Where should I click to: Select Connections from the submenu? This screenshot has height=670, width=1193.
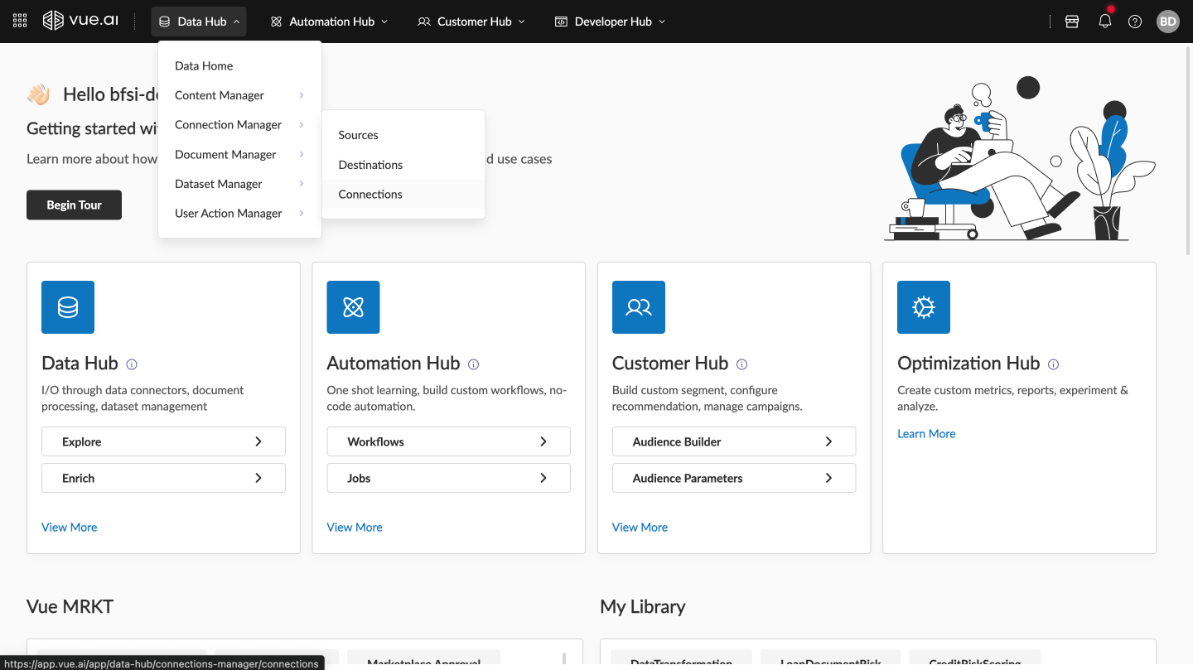(370, 194)
